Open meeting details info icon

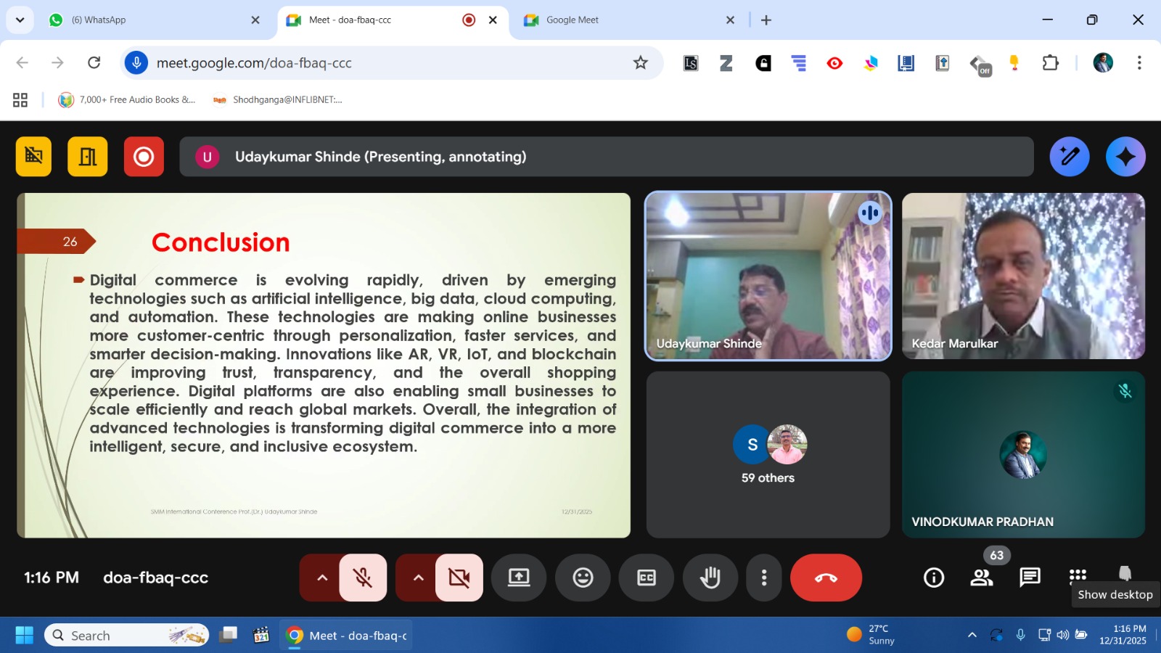click(934, 578)
